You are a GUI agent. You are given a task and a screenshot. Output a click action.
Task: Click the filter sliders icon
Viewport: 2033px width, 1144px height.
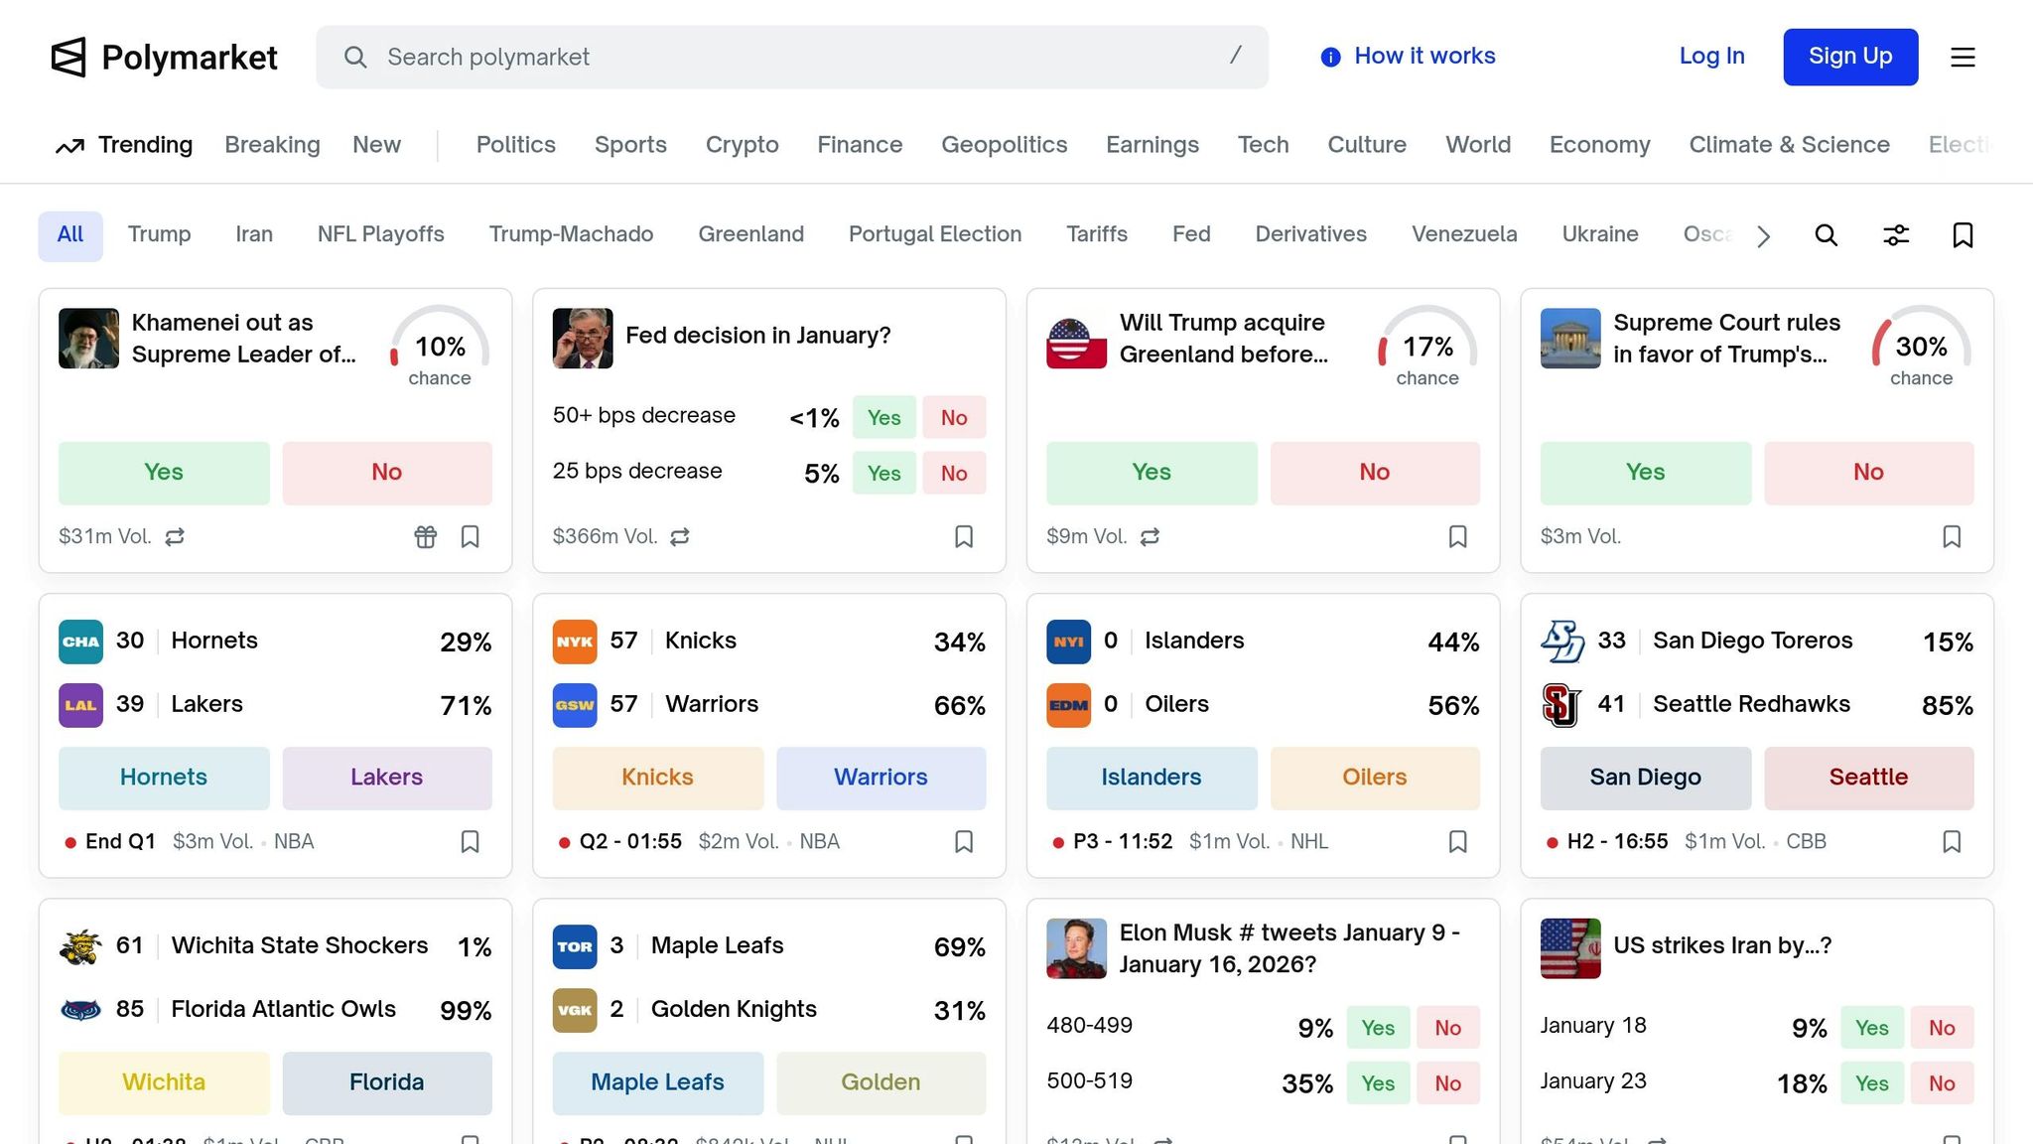[x=1896, y=235]
